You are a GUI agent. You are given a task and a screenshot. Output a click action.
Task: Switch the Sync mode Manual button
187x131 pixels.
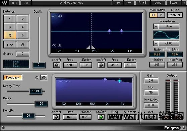point(175,15)
